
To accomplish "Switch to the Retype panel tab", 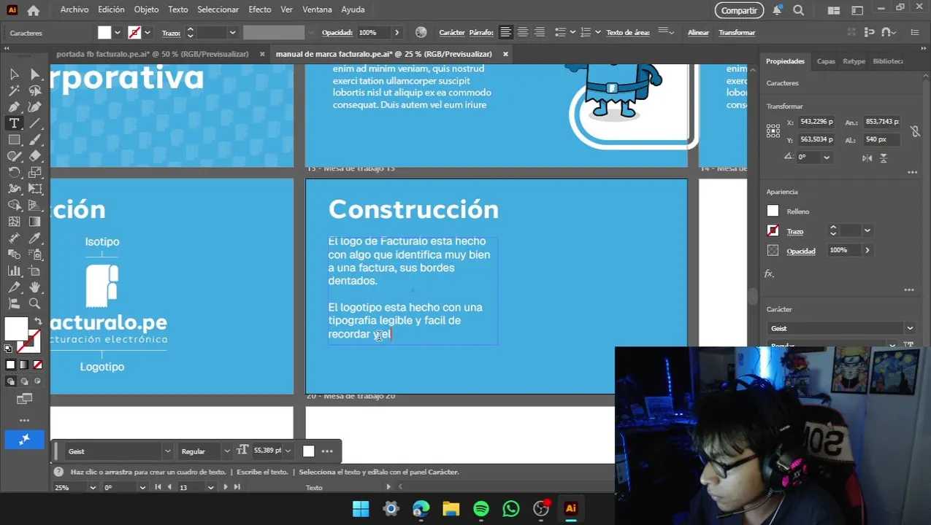I will click(x=854, y=61).
